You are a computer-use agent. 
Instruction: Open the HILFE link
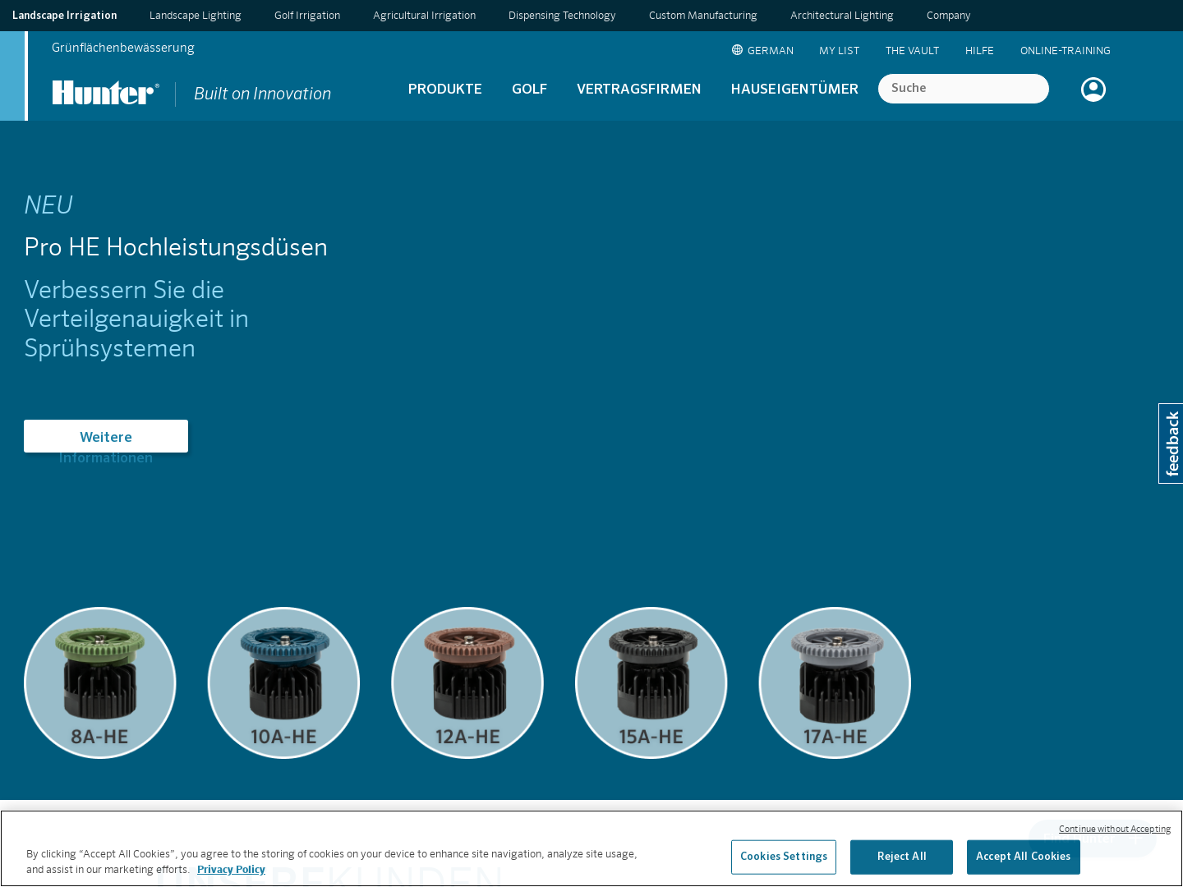pyautogui.click(x=979, y=51)
